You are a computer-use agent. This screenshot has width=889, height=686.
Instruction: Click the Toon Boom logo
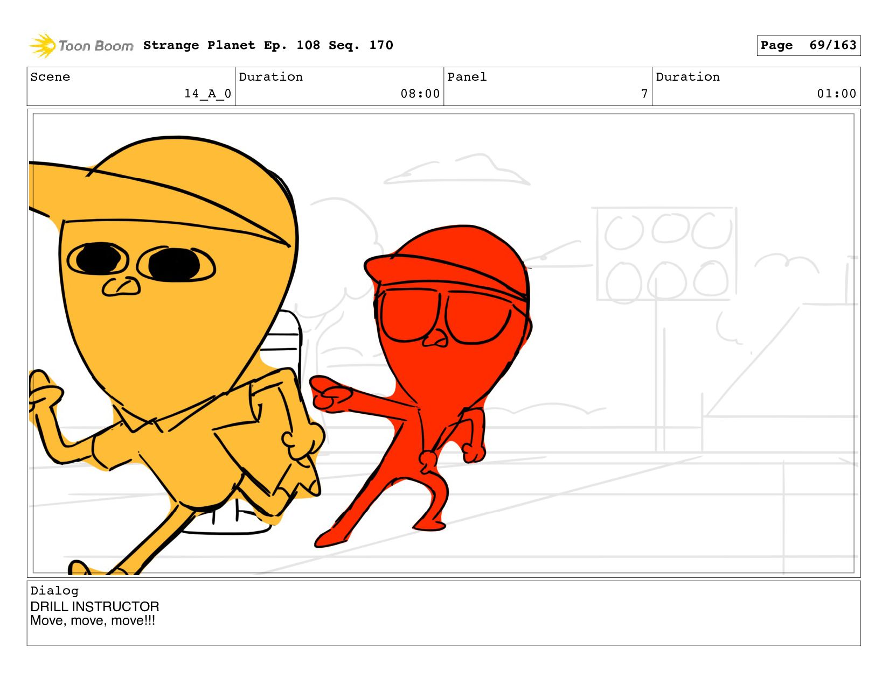(x=81, y=46)
